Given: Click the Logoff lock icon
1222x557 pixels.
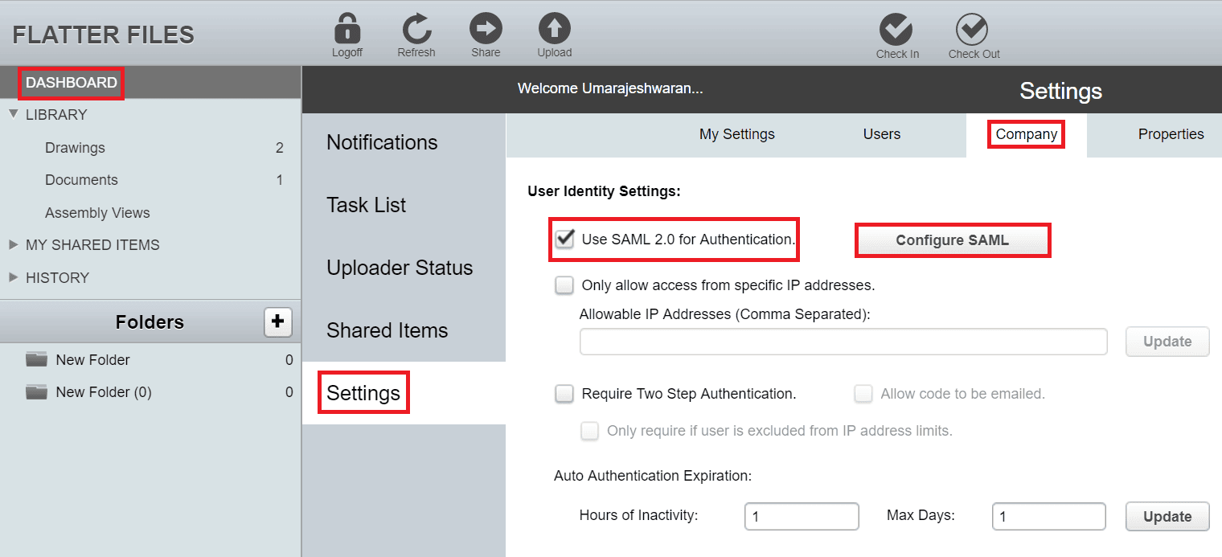Looking at the screenshot, I should tap(347, 27).
